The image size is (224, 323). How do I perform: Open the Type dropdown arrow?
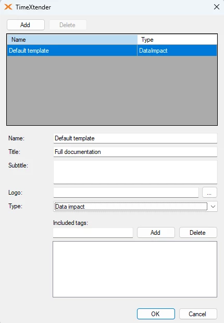(213, 207)
